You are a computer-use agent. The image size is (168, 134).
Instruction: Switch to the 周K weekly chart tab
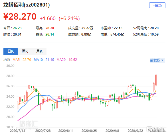click(25, 51)
